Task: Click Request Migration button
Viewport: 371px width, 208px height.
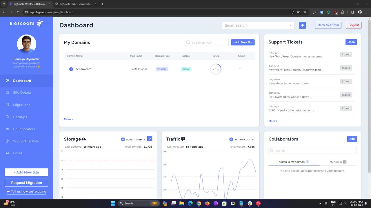Action: point(26,183)
